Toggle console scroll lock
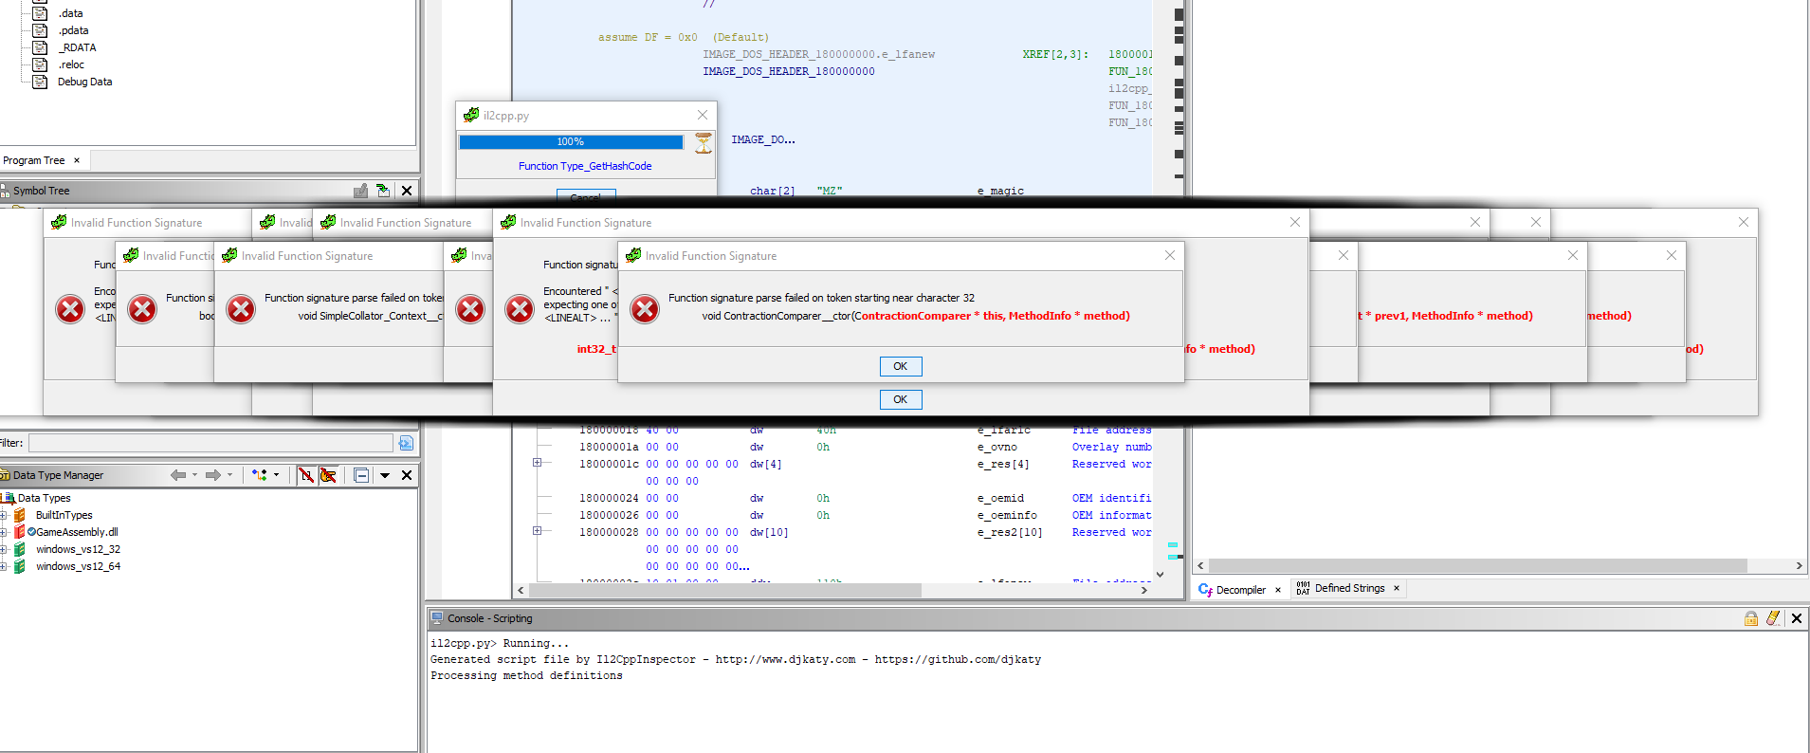1810x753 pixels. 1750,618
